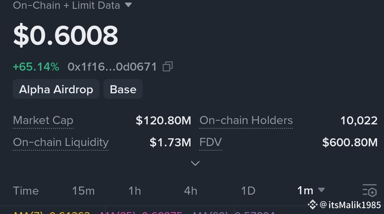
Task: Select the 4h timeframe tab
Action: (x=191, y=191)
